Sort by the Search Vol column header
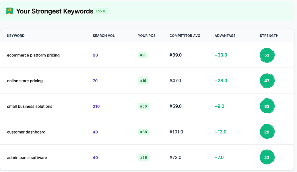 (x=104, y=36)
